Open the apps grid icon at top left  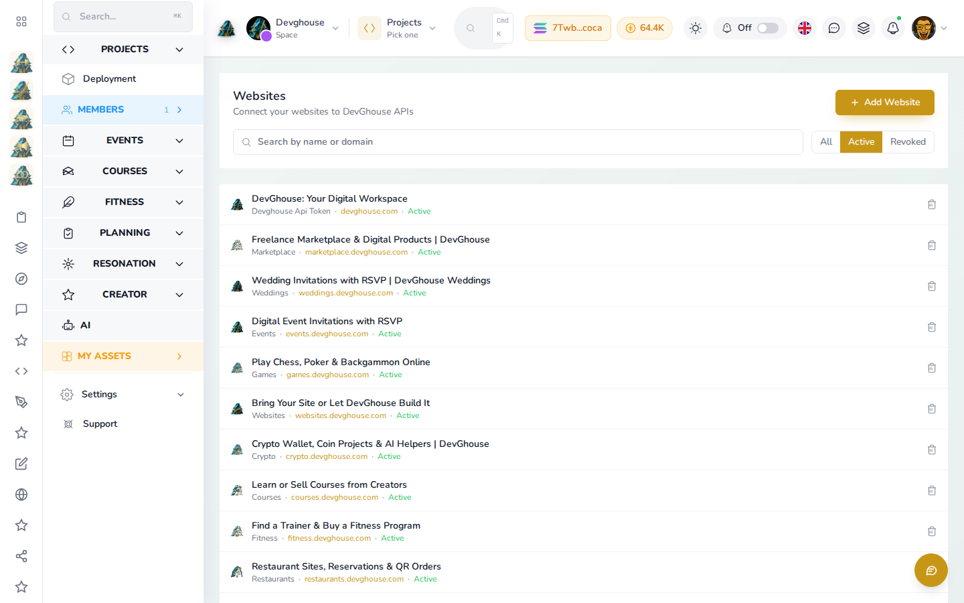(21, 21)
